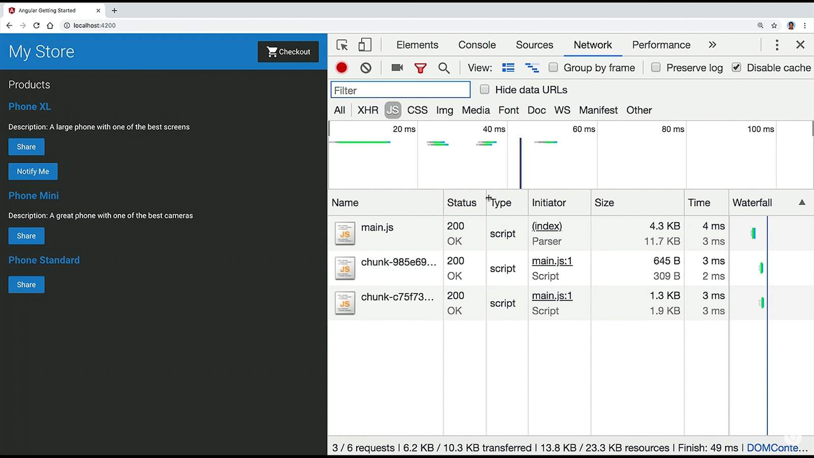Image resolution: width=814 pixels, height=458 pixels.
Task: Open the Chrome three-dot menu
Action: click(805, 25)
